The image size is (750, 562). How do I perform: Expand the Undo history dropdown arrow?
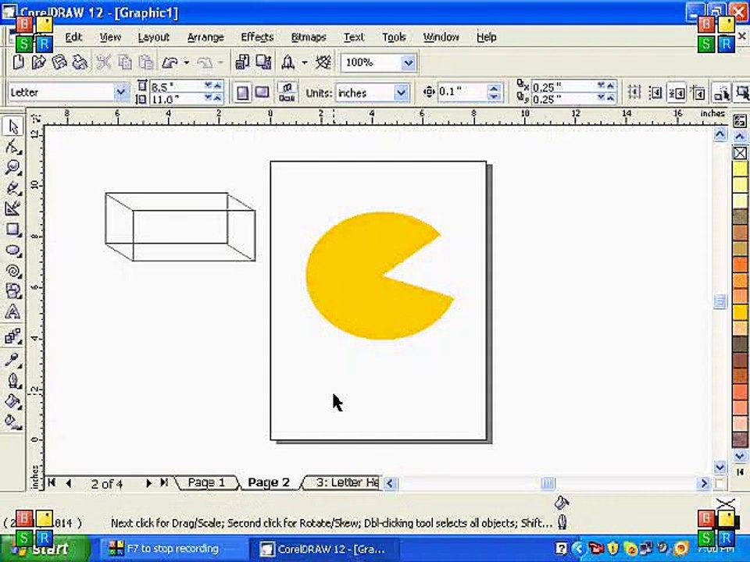[x=187, y=62]
